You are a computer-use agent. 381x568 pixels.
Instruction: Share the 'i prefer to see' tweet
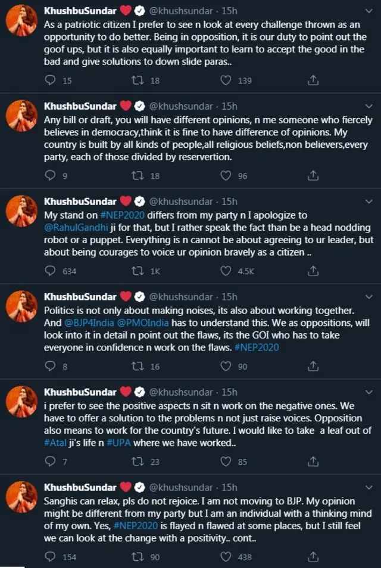click(313, 461)
